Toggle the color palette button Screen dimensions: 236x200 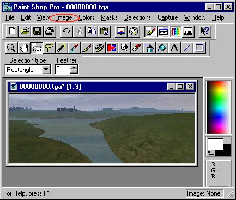pyautogui.click(x=176, y=32)
